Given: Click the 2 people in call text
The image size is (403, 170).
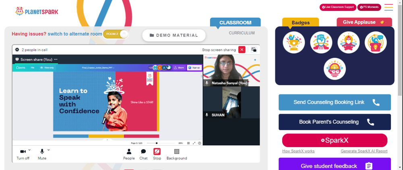Looking at the screenshot, I should tap(34, 50).
